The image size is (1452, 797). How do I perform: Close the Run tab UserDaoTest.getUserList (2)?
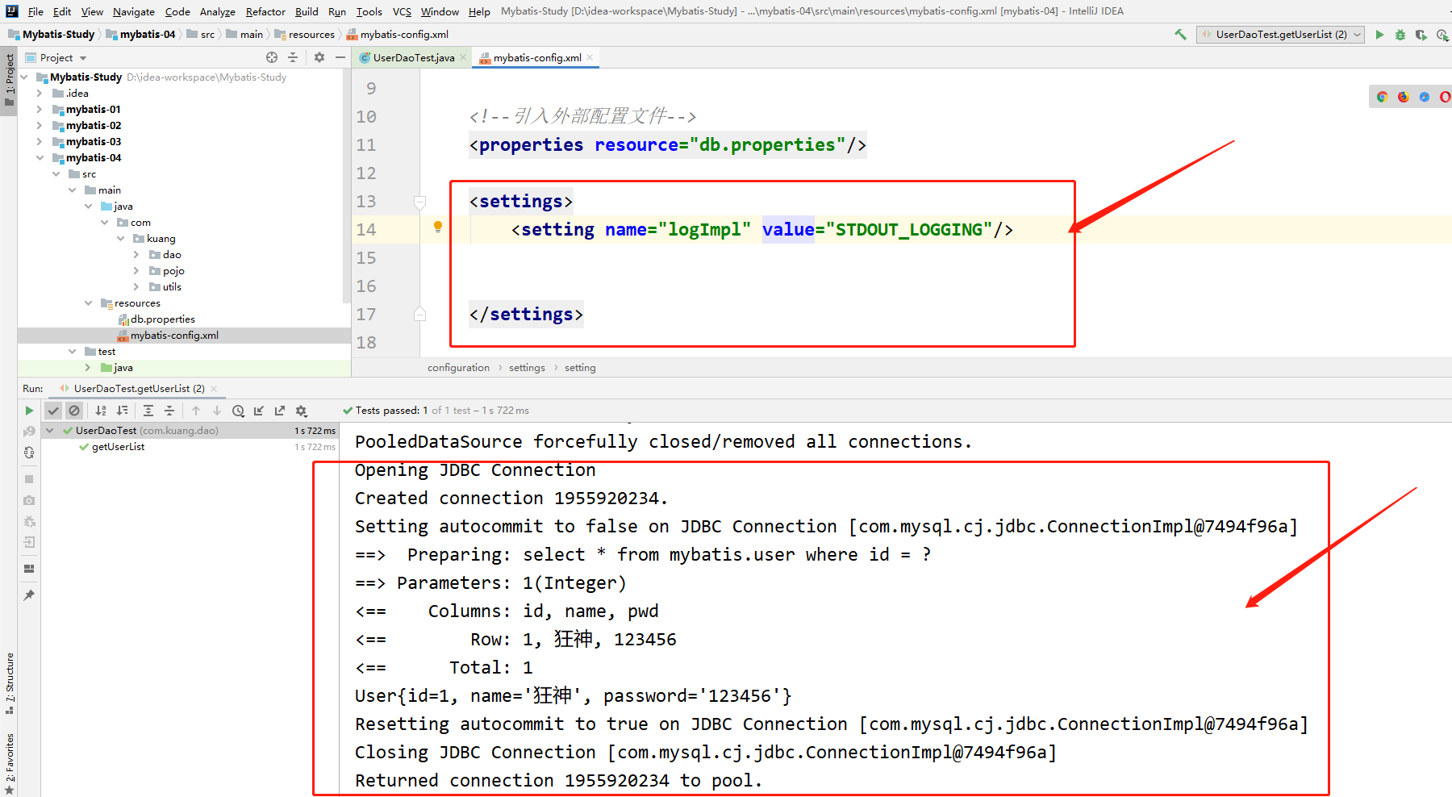[214, 389]
